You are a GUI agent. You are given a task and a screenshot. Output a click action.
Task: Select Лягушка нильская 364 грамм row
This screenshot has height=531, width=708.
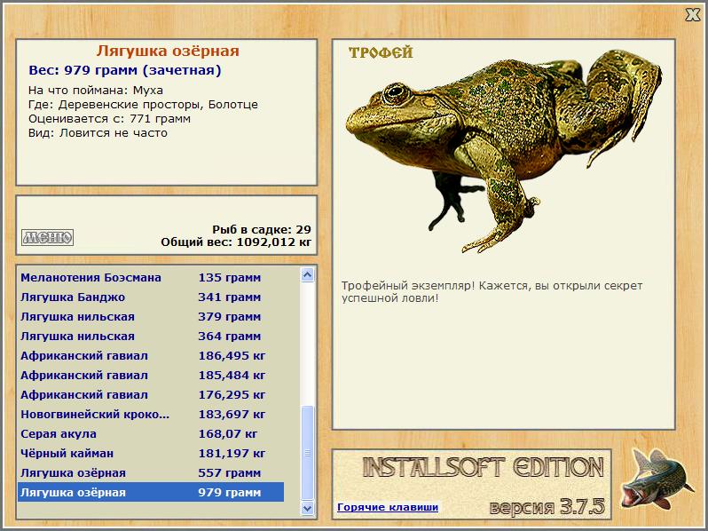[151, 336]
